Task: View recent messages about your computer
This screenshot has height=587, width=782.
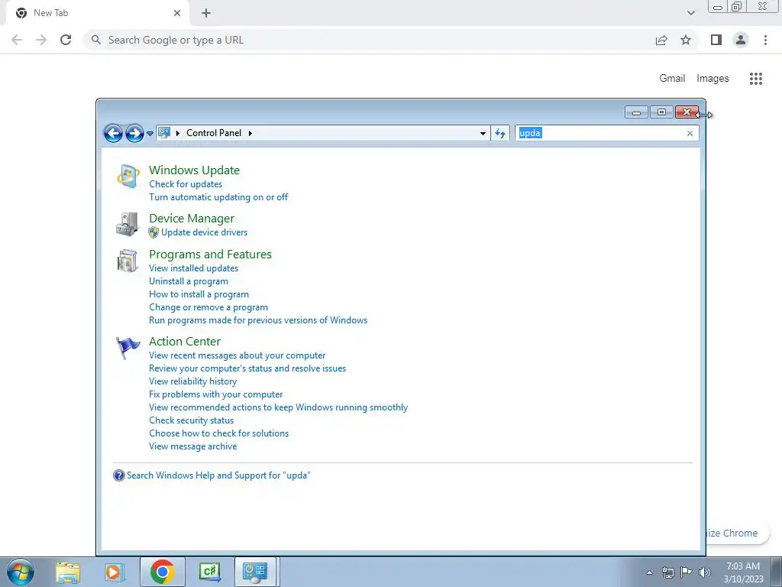Action: [238, 355]
